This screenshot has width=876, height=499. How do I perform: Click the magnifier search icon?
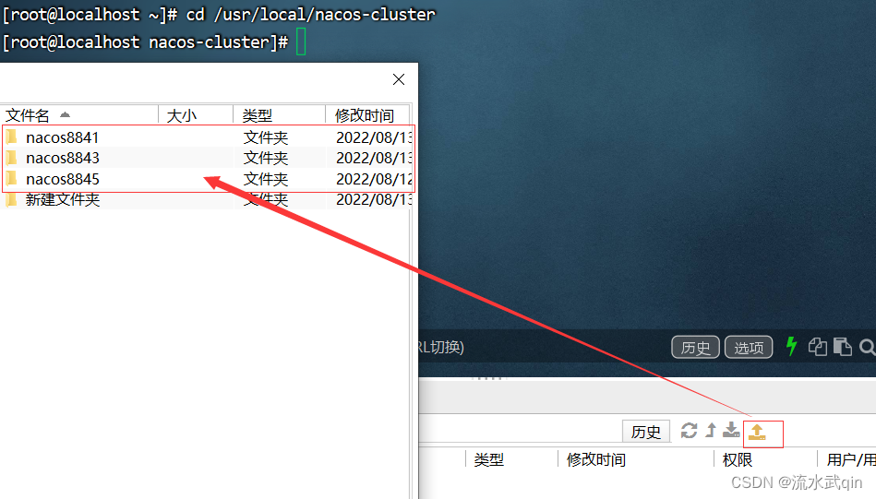[868, 347]
